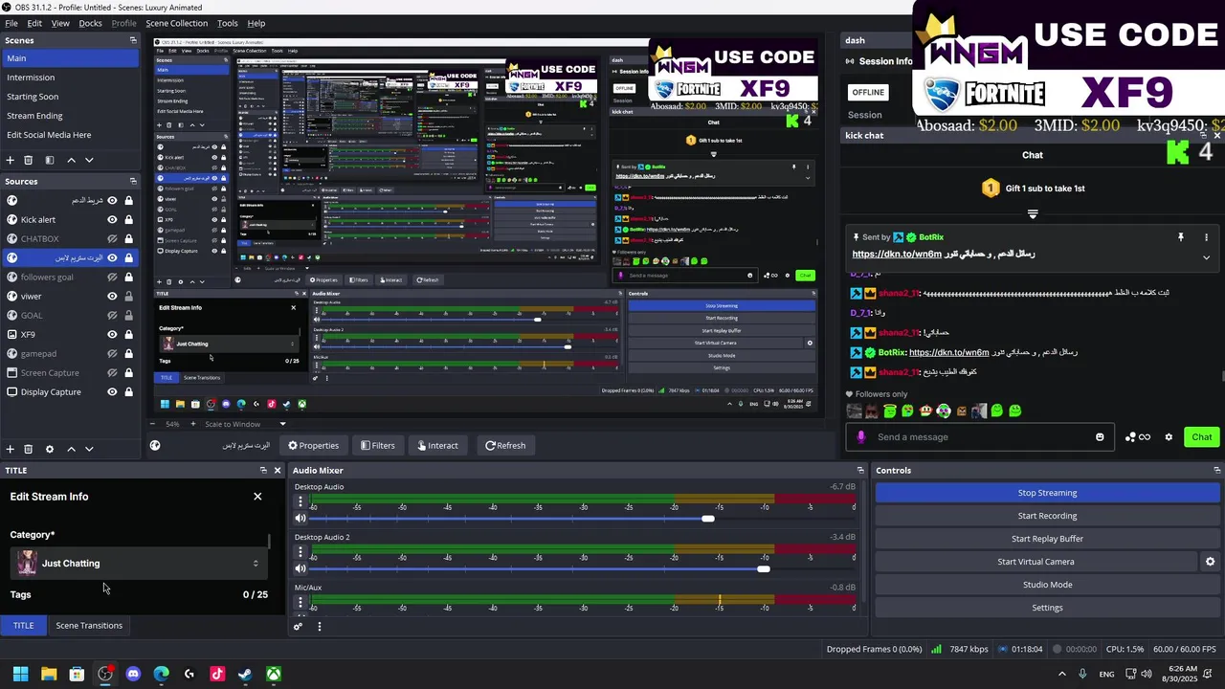Mute Desktop Audio speaker icon
This screenshot has height=689, width=1225.
[x=301, y=519]
